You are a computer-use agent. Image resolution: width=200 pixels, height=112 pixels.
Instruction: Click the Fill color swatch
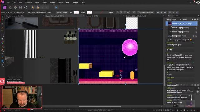pyautogui.click(x=76, y=12)
